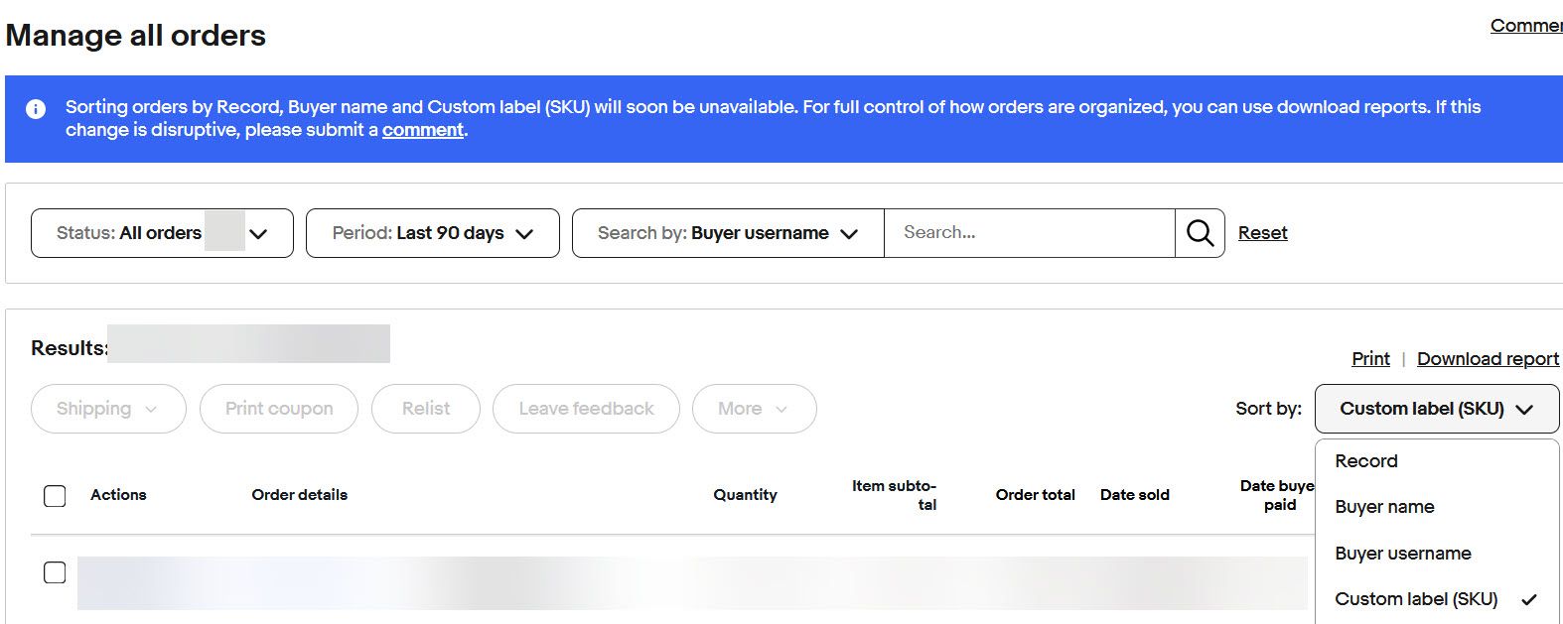Viewport: 1563px width, 624px height.
Task: Click the magnifying glass search icon
Action: click(1200, 233)
